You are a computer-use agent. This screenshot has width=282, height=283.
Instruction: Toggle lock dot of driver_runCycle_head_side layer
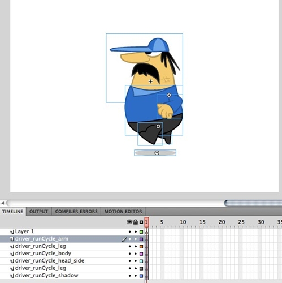point(136,261)
